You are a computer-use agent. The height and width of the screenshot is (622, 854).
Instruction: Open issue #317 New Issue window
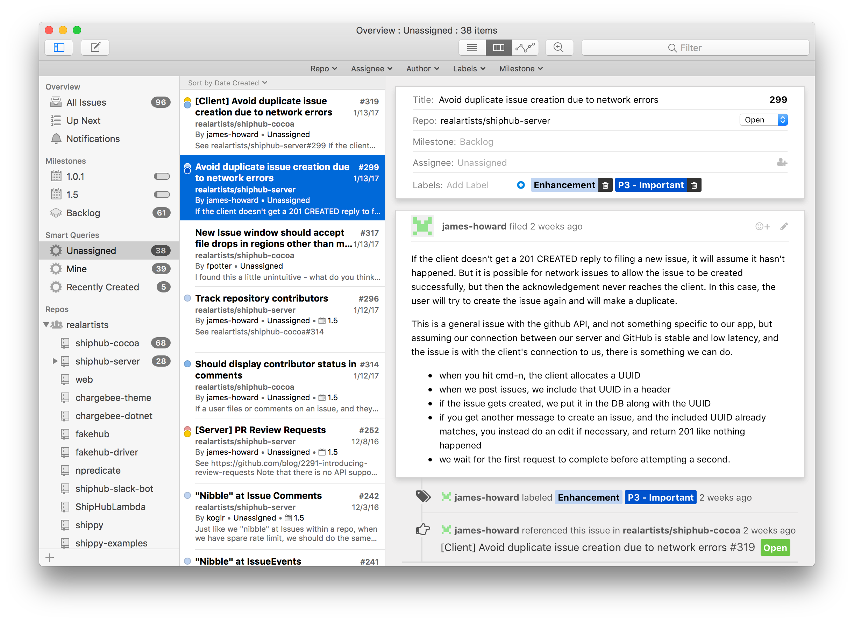point(282,254)
